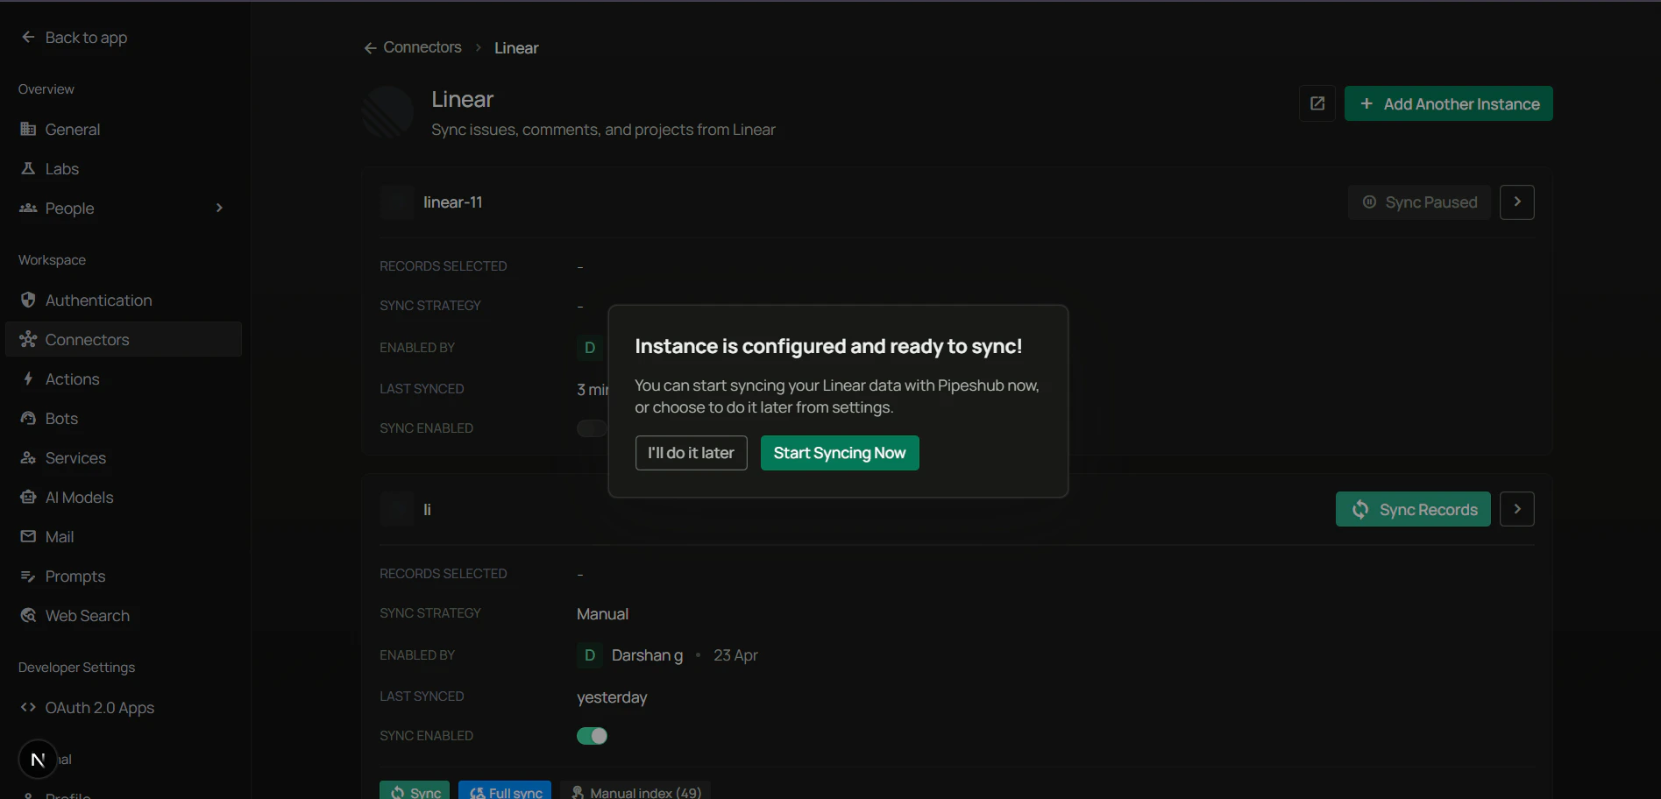Click the Linear breadcrumb text

pyautogui.click(x=516, y=48)
